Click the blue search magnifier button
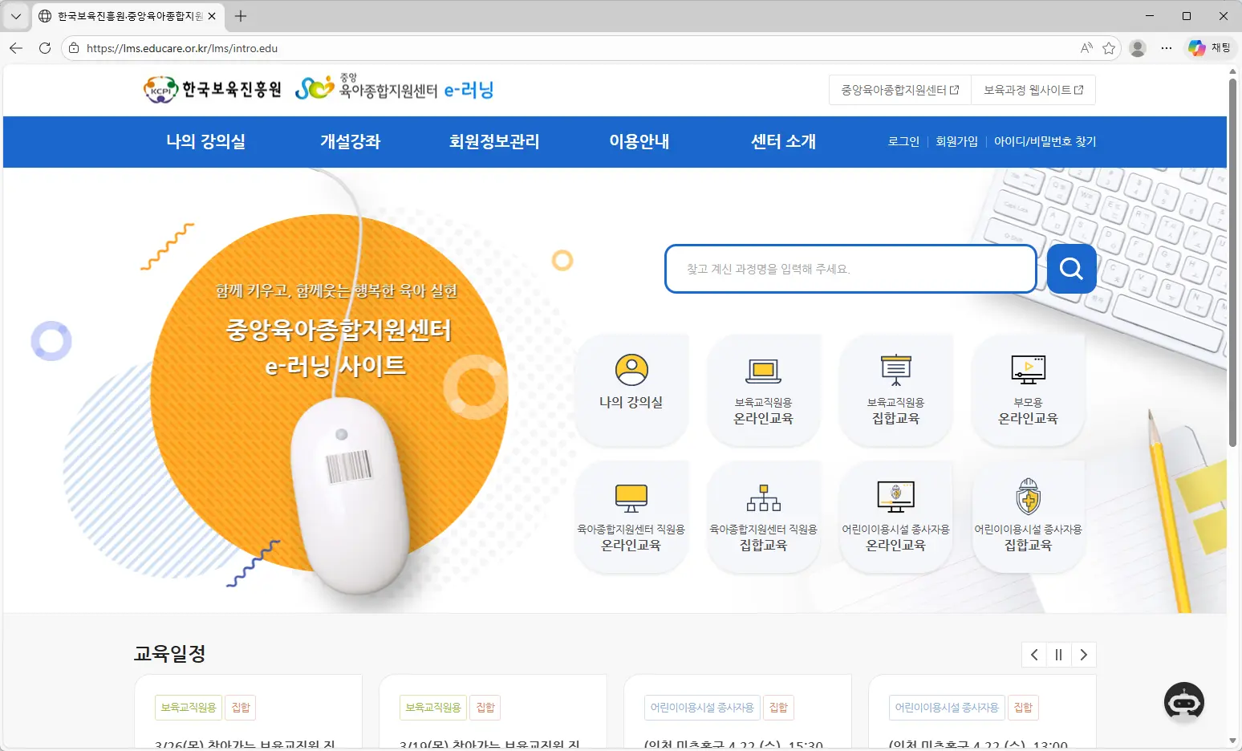Screen dimensions: 1242x751 1071,269
